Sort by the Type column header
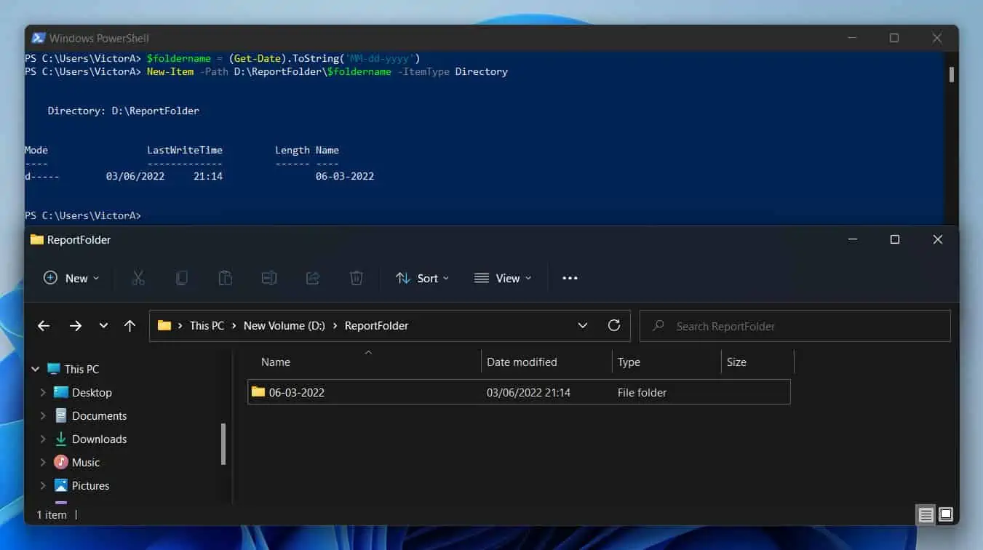 629,362
